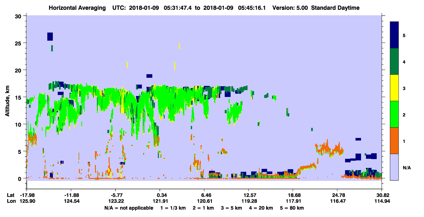Click the lavender N/A colorbar segment
The height and width of the screenshot is (217, 424).
tap(394, 167)
